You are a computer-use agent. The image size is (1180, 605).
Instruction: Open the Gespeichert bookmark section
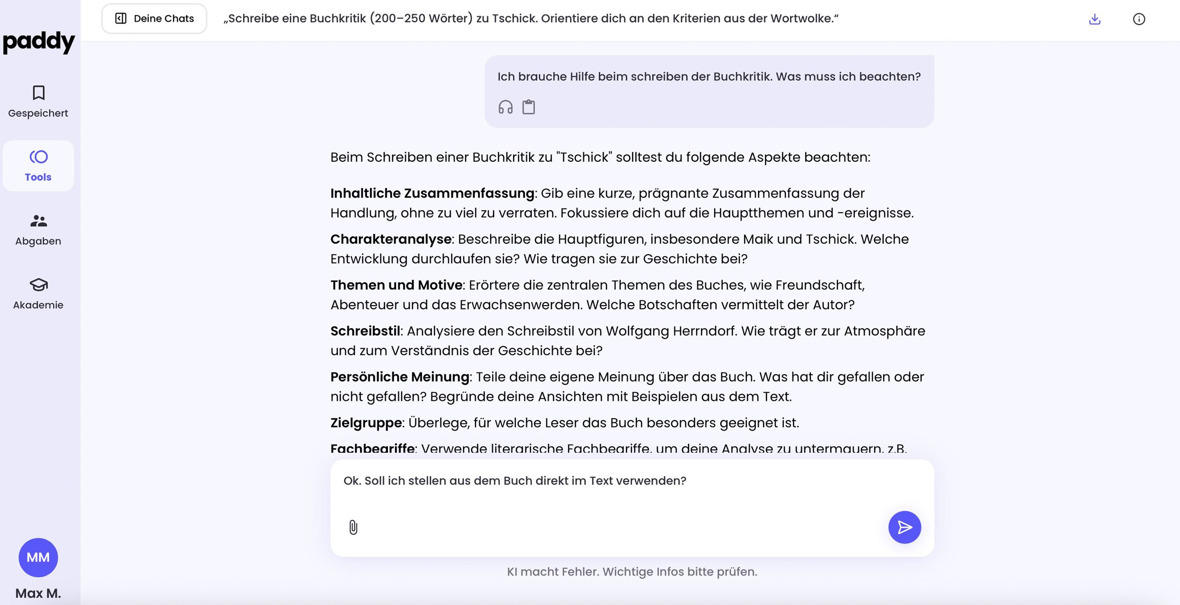(38, 93)
